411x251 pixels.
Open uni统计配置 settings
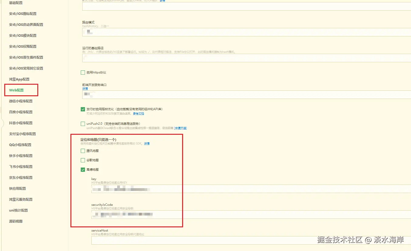(x=19, y=210)
